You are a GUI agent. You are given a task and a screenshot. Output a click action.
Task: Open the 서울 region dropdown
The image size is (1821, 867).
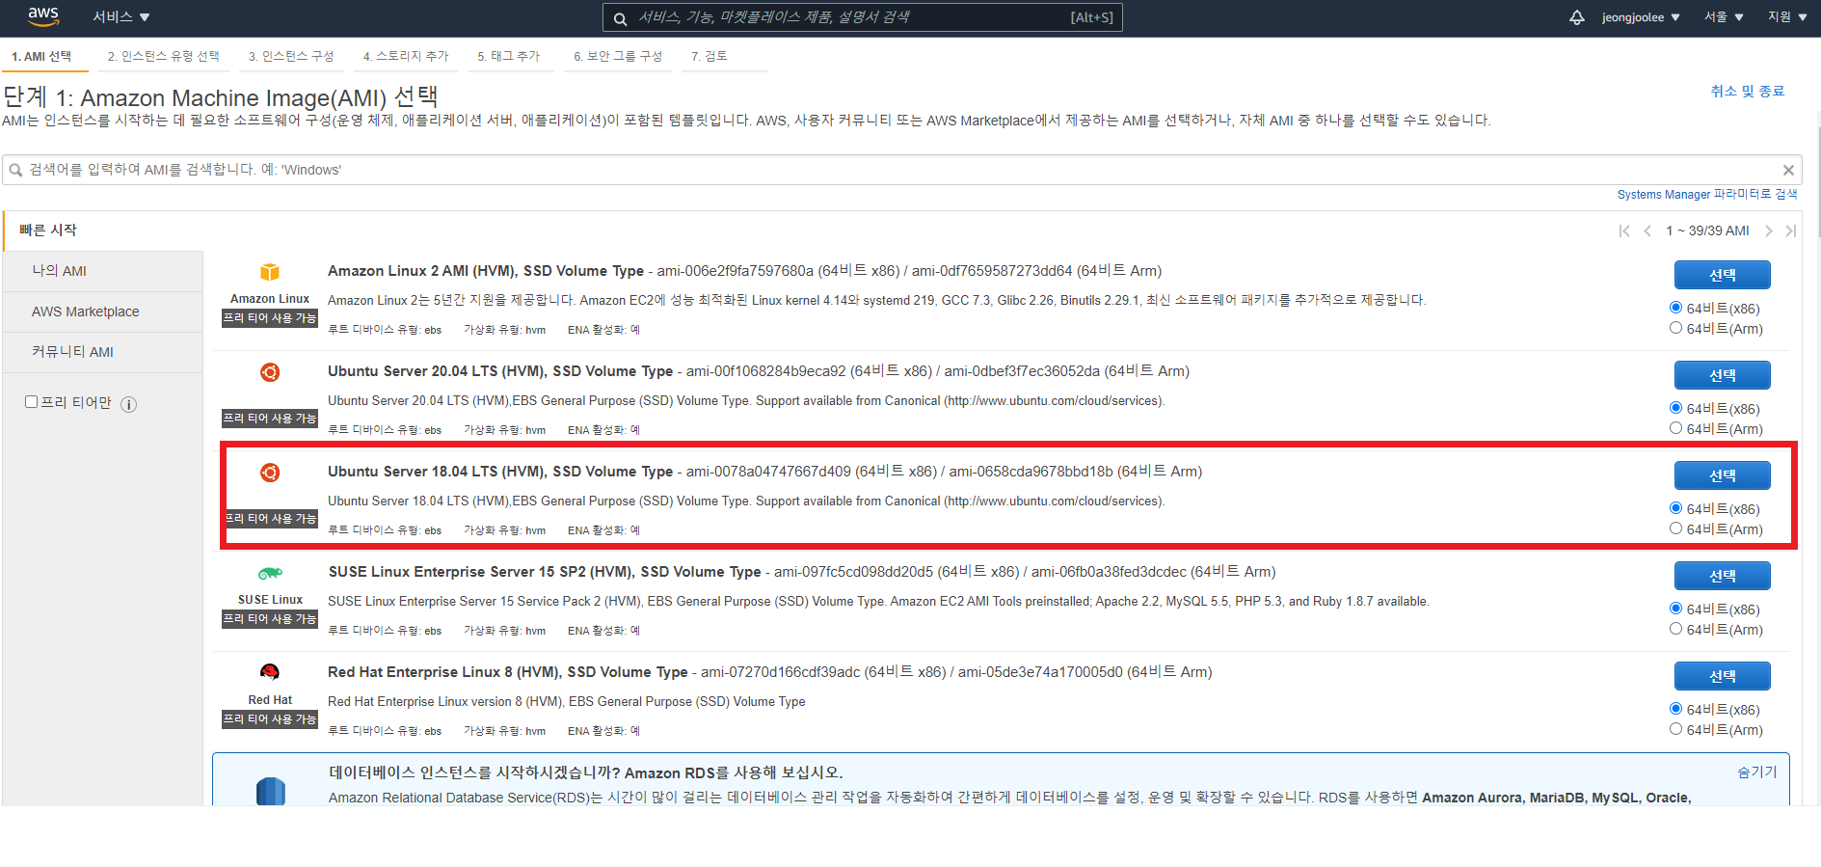point(1724,17)
